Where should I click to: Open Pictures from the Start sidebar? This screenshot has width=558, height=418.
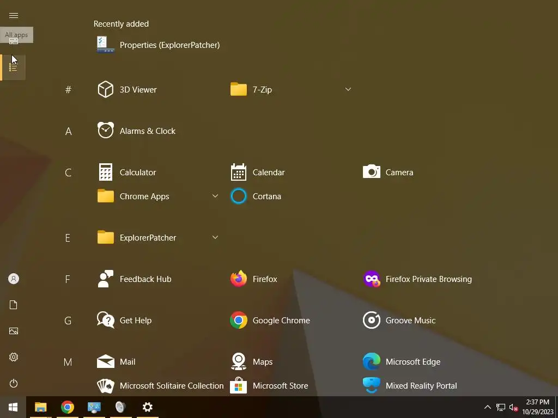tap(14, 331)
